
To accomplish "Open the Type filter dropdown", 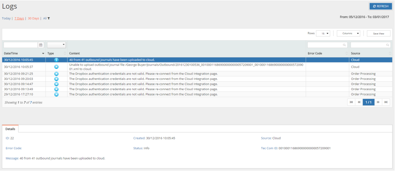I will (57, 45).
